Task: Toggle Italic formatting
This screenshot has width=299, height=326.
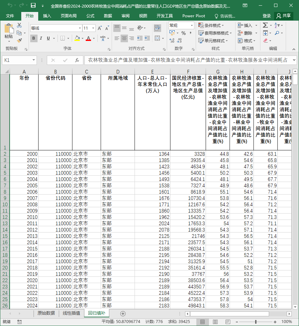Action: tap(41, 38)
